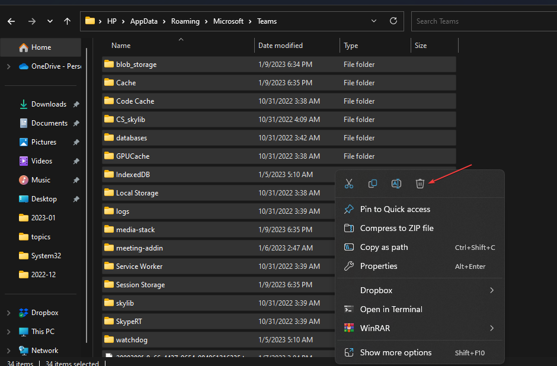Select the databases folder
Image resolution: width=557 pixels, height=366 pixels.
[x=279, y=138]
